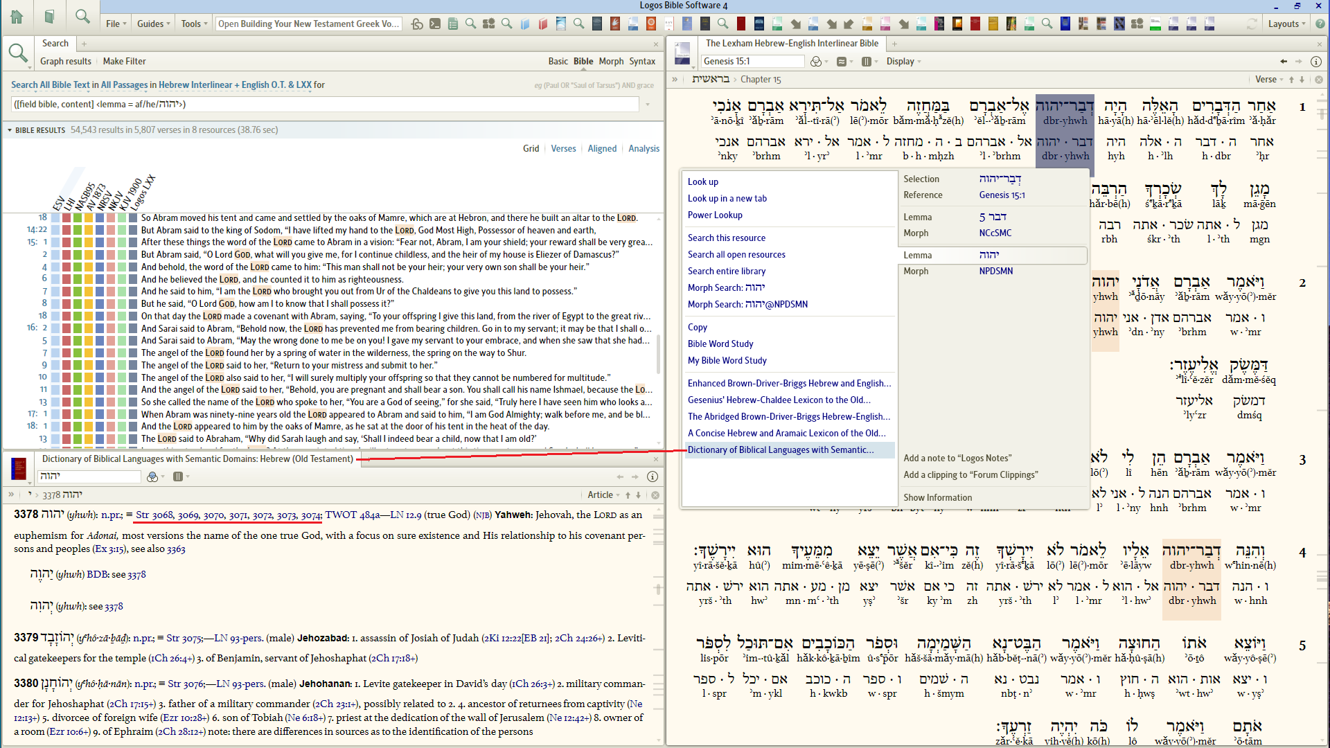Click 'All Passages' search range link
1330x748 pixels.
click(x=124, y=85)
